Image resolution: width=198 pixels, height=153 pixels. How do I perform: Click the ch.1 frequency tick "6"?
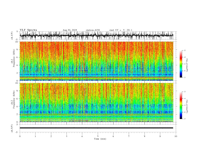click(x=17, y=57)
